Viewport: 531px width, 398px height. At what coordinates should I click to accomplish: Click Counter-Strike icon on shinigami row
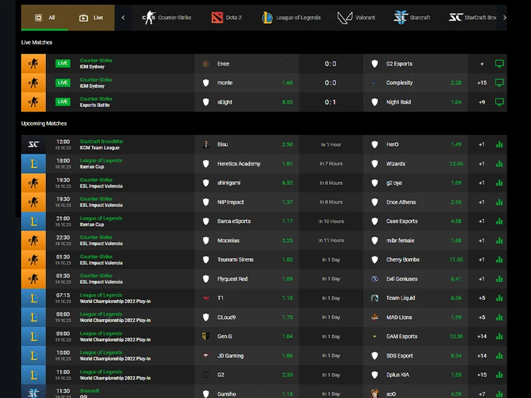tap(34, 183)
